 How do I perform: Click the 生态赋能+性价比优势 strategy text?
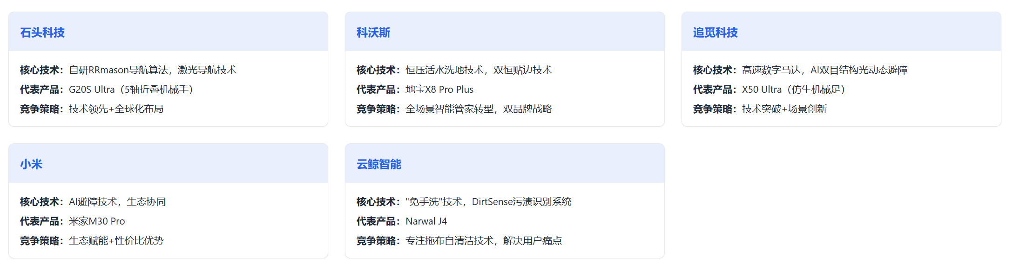tap(116, 241)
